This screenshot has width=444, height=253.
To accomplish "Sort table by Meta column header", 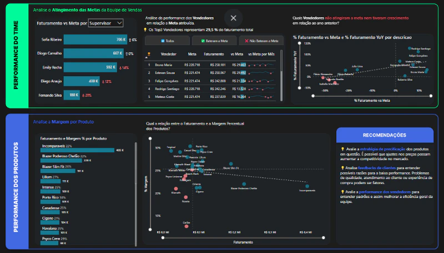I will click(192, 54).
